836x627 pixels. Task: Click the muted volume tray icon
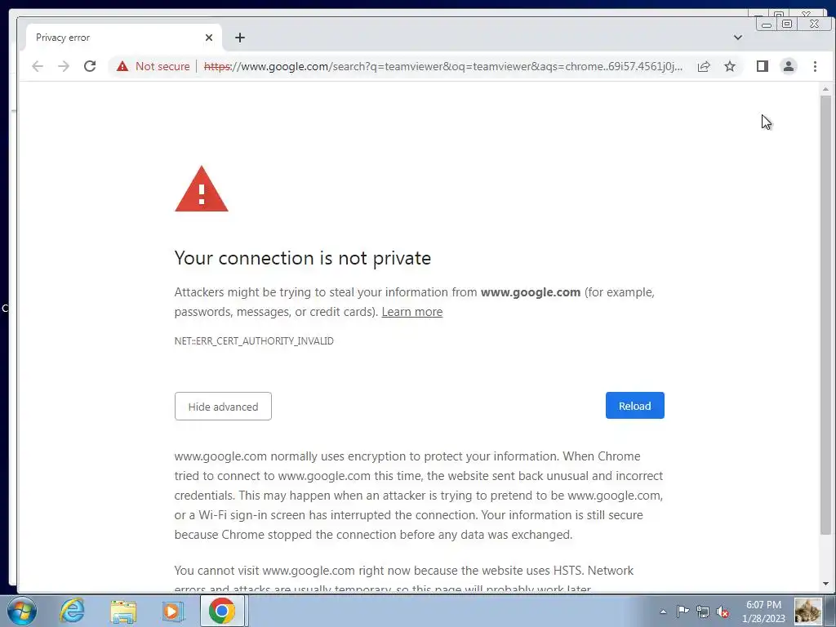point(723,612)
